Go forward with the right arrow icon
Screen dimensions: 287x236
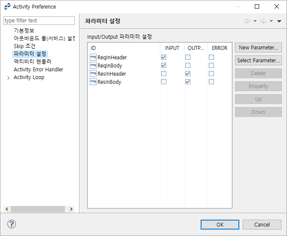pyautogui.click(x=263, y=21)
